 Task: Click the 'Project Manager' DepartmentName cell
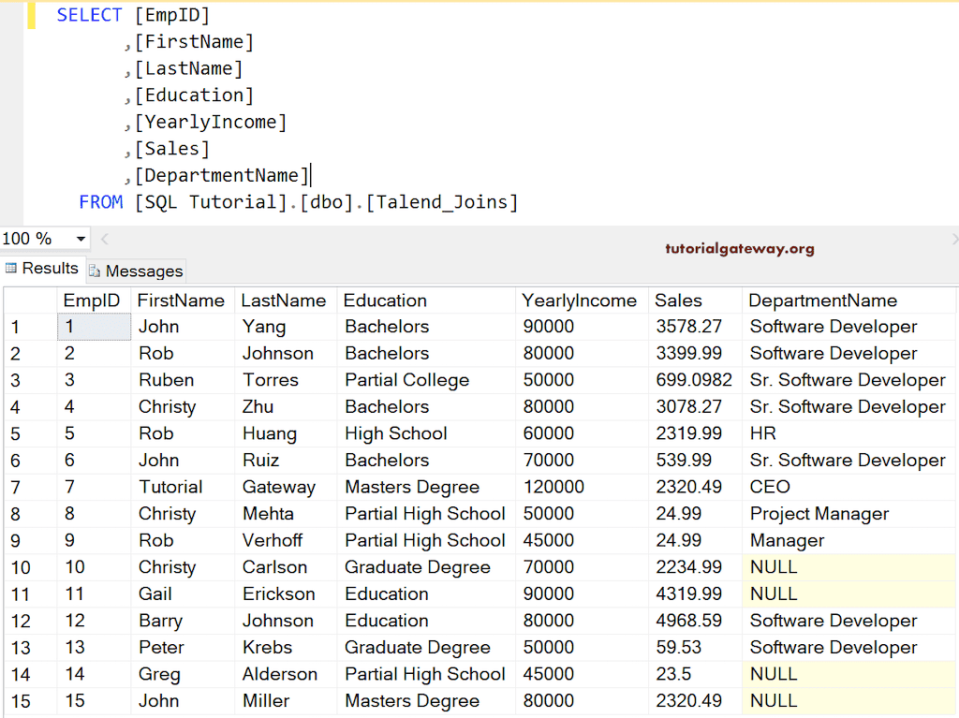click(x=848, y=514)
